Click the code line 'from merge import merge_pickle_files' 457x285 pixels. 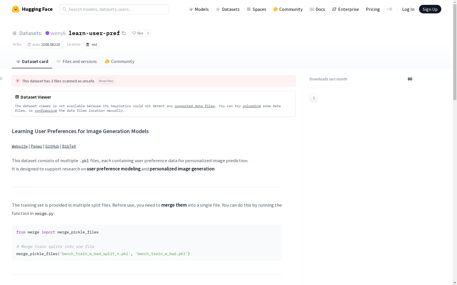pyautogui.click(x=57, y=232)
